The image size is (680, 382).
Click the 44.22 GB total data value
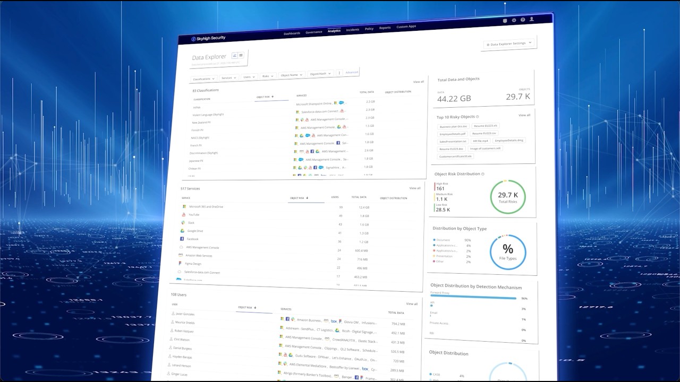[454, 99]
